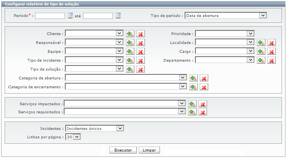287x158 pixels.
Task: Focus the end date field after 'até'
Action: pyautogui.click(x=98, y=16)
